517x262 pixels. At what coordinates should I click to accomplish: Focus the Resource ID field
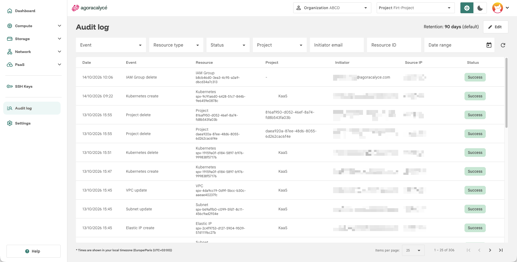pos(394,45)
